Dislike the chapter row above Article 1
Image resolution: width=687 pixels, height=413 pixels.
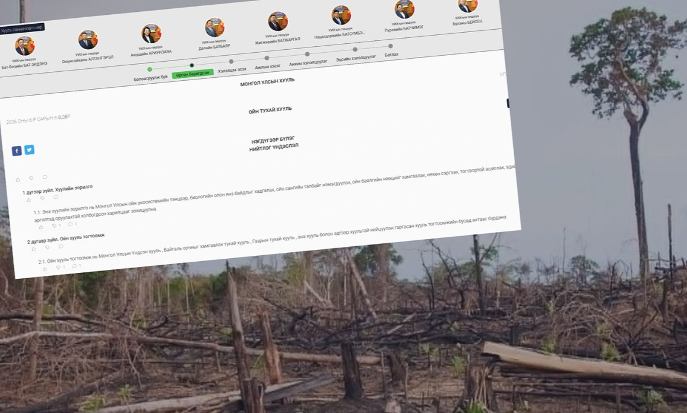tap(31, 178)
